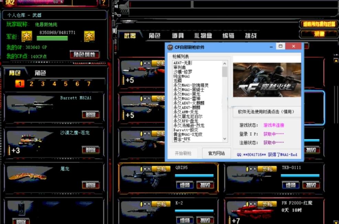
Task: Click 解除 for the 屠龙 knife
Action: (90, 185)
